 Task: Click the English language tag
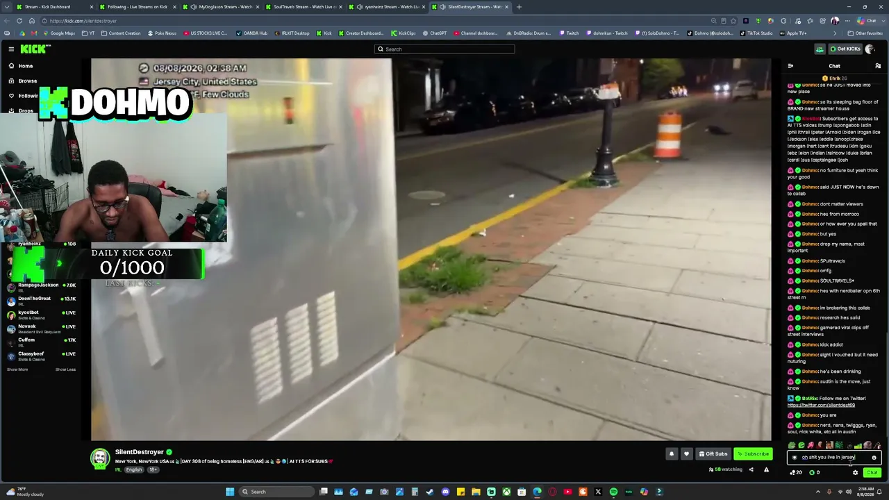point(134,469)
